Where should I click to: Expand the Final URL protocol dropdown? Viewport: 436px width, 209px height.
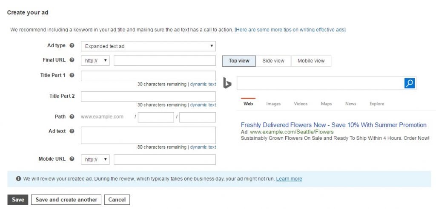pyautogui.click(x=95, y=61)
